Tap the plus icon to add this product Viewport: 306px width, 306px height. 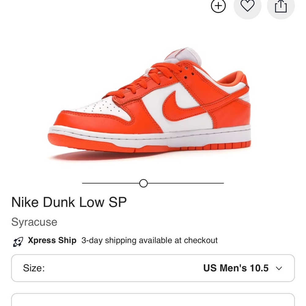(218, 6)
